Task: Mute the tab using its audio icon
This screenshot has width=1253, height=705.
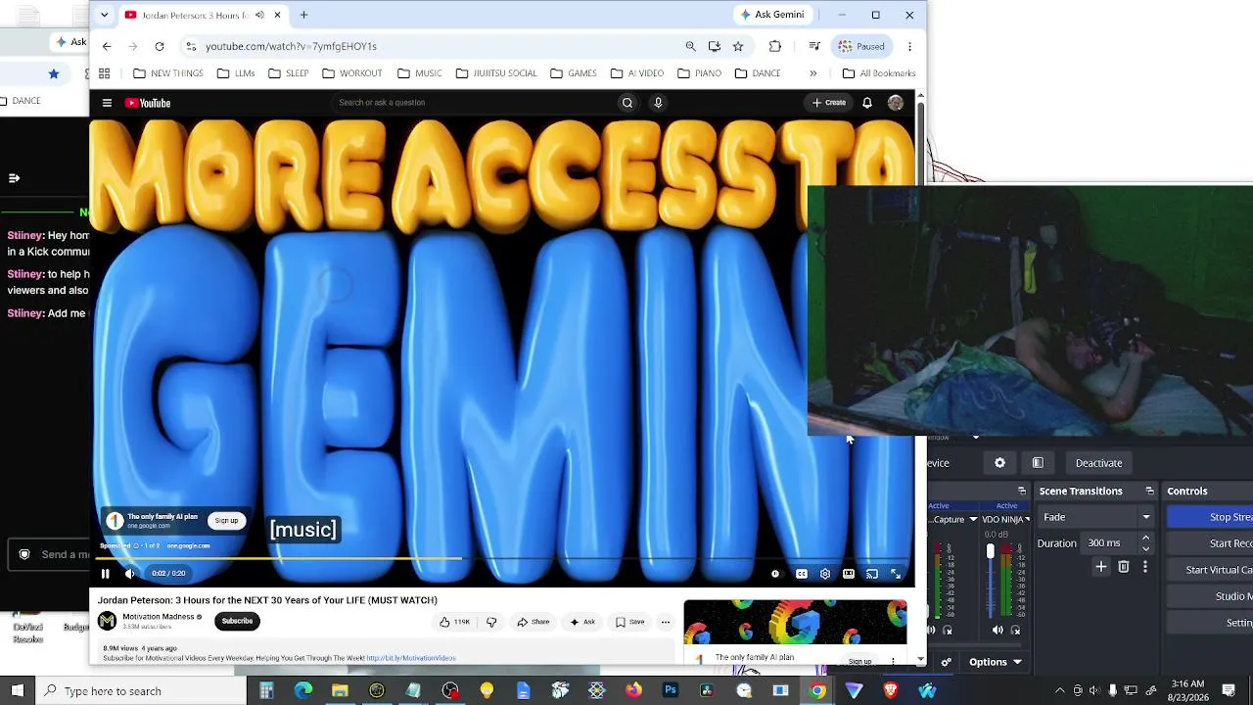Action: tap(259, 15)
